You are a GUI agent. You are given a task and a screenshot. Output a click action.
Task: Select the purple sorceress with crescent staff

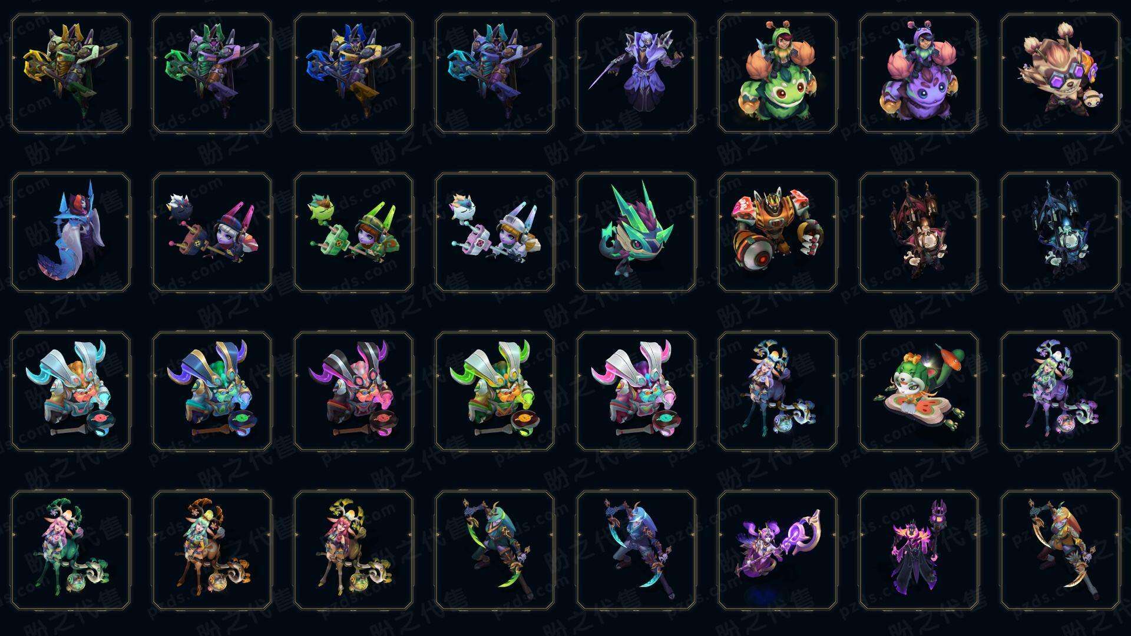(x=778, y=550)
